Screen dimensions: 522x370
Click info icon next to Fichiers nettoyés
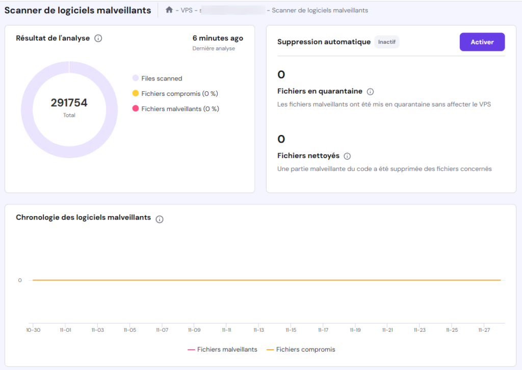coord(347,156)
